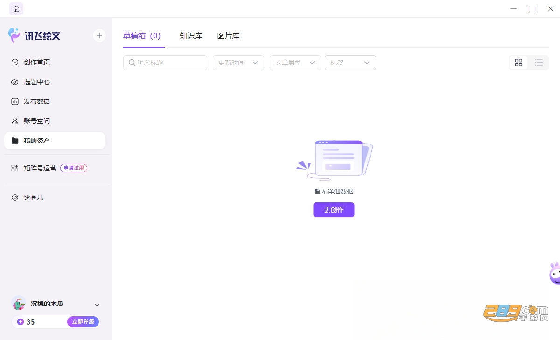
Task: Click the 申请试用 badge
Action: (74, 168)
